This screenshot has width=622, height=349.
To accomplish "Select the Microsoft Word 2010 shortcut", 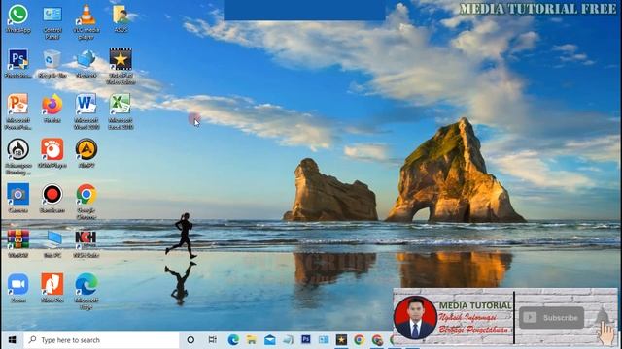I will point(86,111).
